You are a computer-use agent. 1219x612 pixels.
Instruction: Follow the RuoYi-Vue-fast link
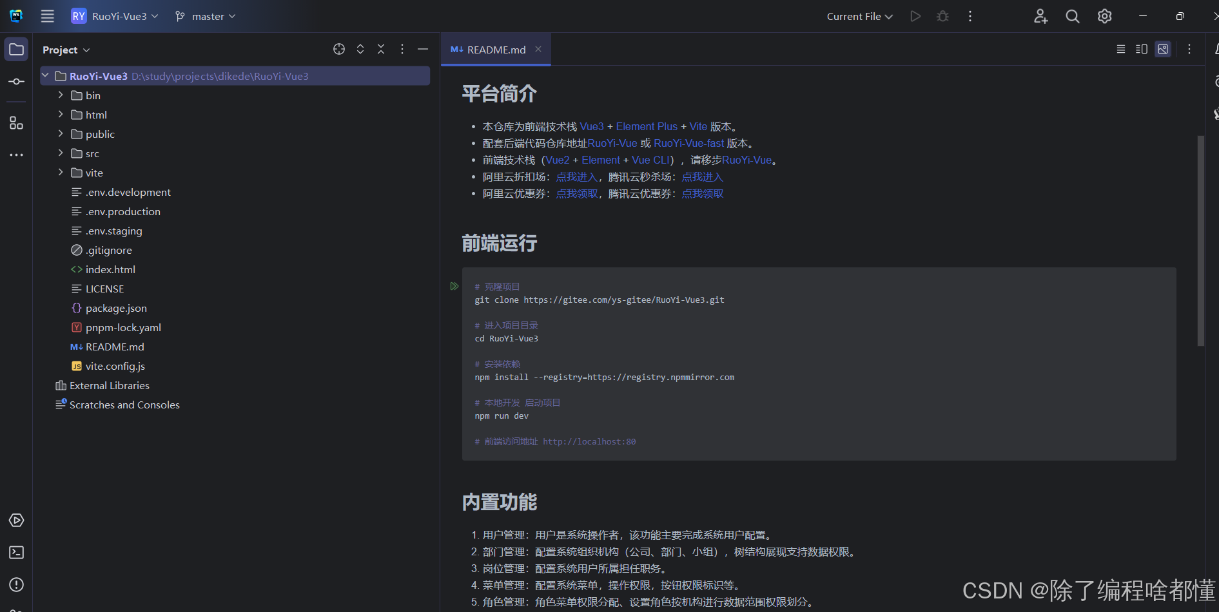point(689,143)
